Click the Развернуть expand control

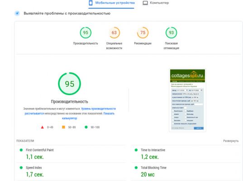pos(231,141)
